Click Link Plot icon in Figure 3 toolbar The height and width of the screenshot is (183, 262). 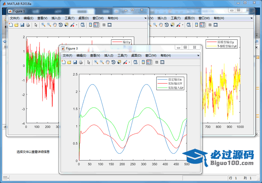coord(135,62)
